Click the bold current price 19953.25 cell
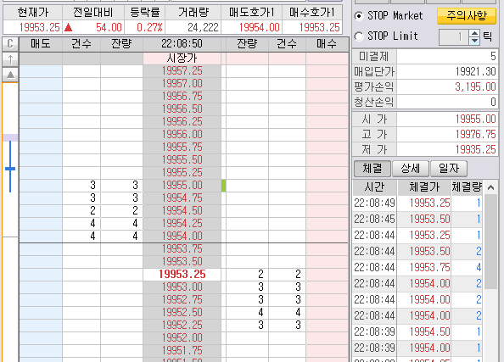The height and width of the screenshot is (362, 504). pos(182,275)
